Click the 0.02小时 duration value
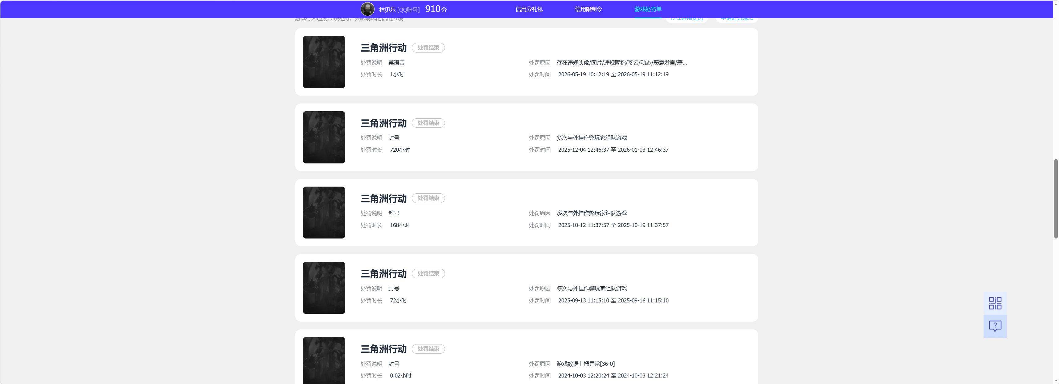This screenshot has width=1059, height=384. tap(400, 375)
